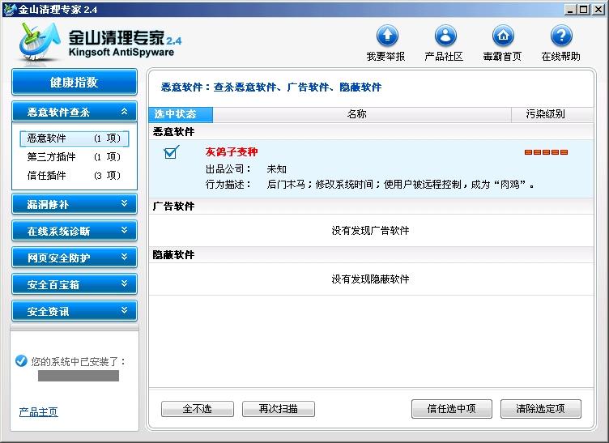Collapse the 恶意软件查杀 section

75,112
